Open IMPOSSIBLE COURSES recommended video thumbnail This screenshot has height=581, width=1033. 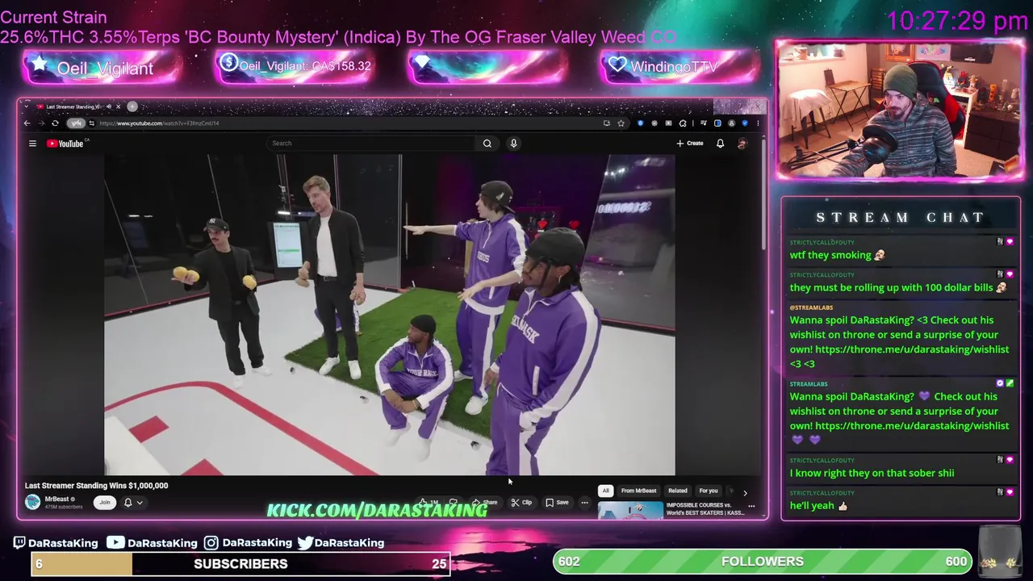tap(630, 511)
